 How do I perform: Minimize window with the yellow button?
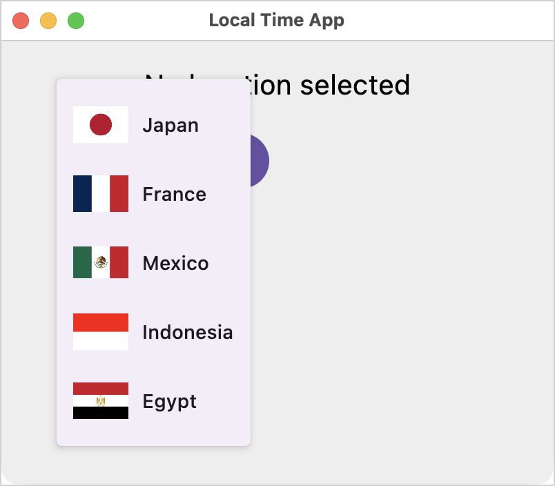coord(48,21)
